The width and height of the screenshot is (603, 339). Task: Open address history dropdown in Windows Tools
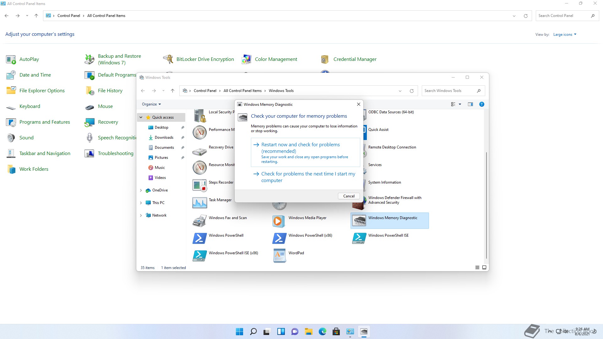[400, 91]
